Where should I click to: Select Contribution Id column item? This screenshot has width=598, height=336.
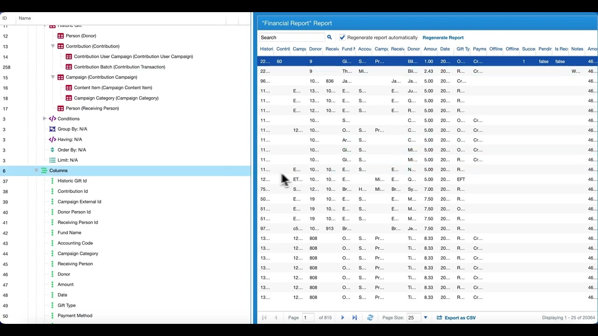tap(72, 191)
